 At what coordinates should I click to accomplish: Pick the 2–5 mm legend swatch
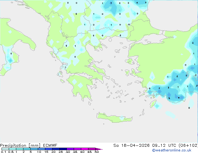click(27, 149)
